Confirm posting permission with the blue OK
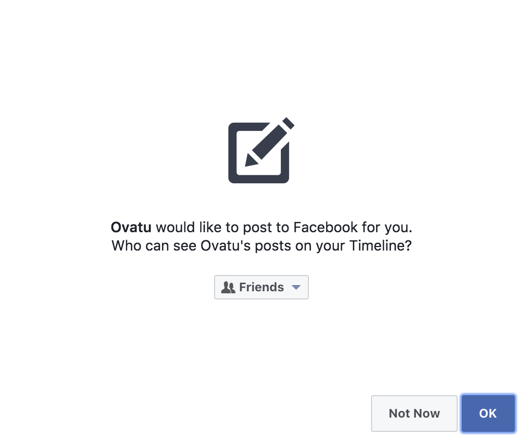Viewport: 525px width, 441px height. 488,414
